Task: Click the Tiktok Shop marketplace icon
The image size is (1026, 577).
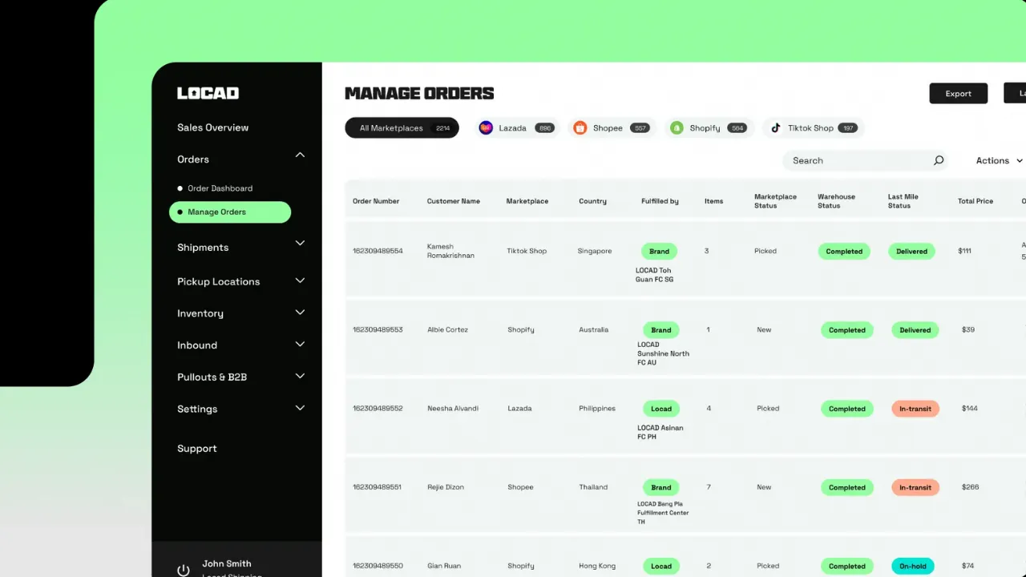Action: tap(775, 127)
